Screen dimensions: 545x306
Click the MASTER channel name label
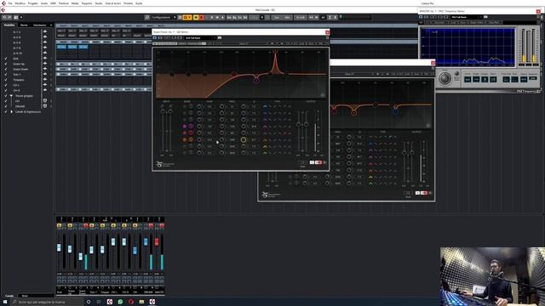(x=159, y=292)
